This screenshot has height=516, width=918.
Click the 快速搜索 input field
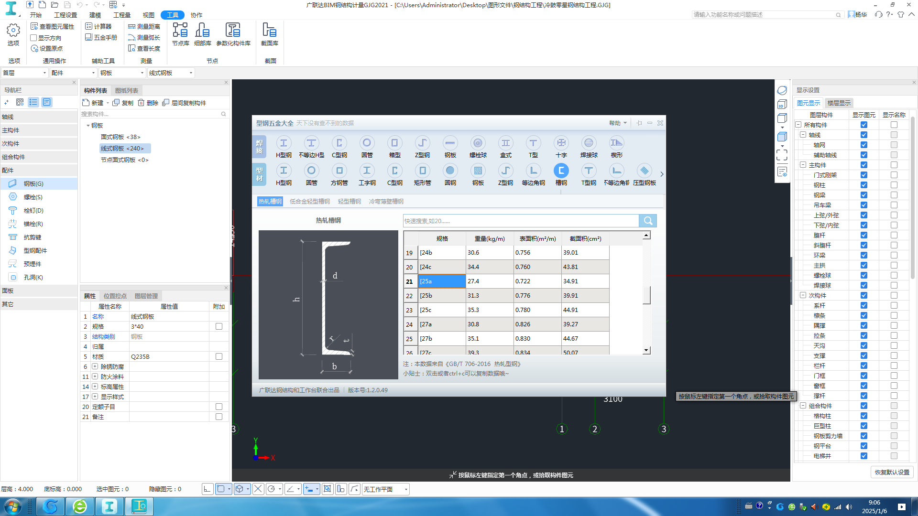pos(521,221)
